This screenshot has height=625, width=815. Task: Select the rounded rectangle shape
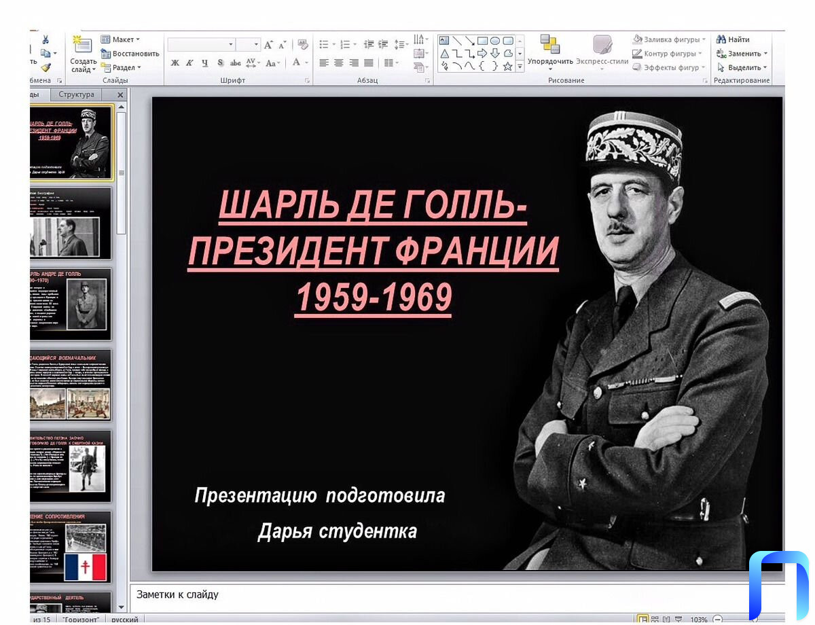pos(507,41)
